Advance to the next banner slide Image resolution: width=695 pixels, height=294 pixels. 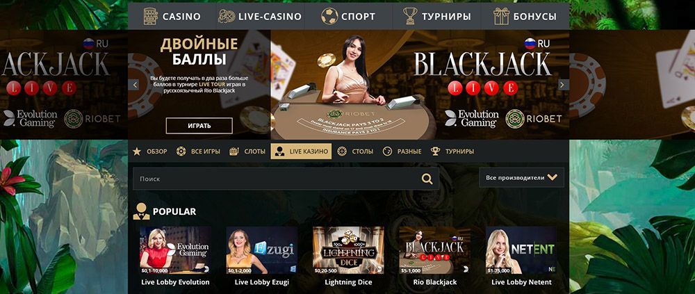564,85
